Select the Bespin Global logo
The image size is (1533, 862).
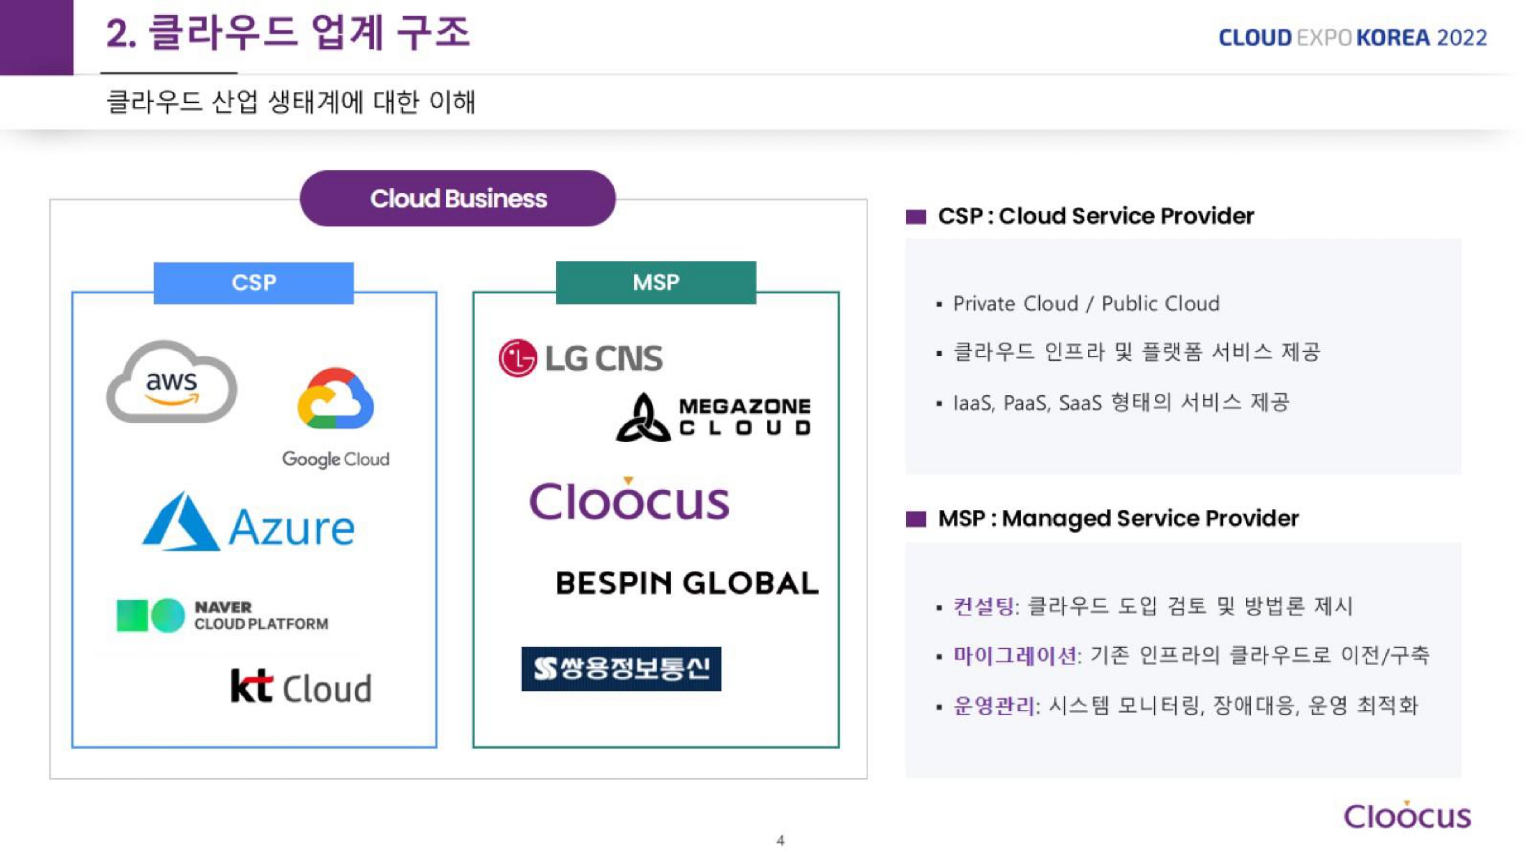687,583
